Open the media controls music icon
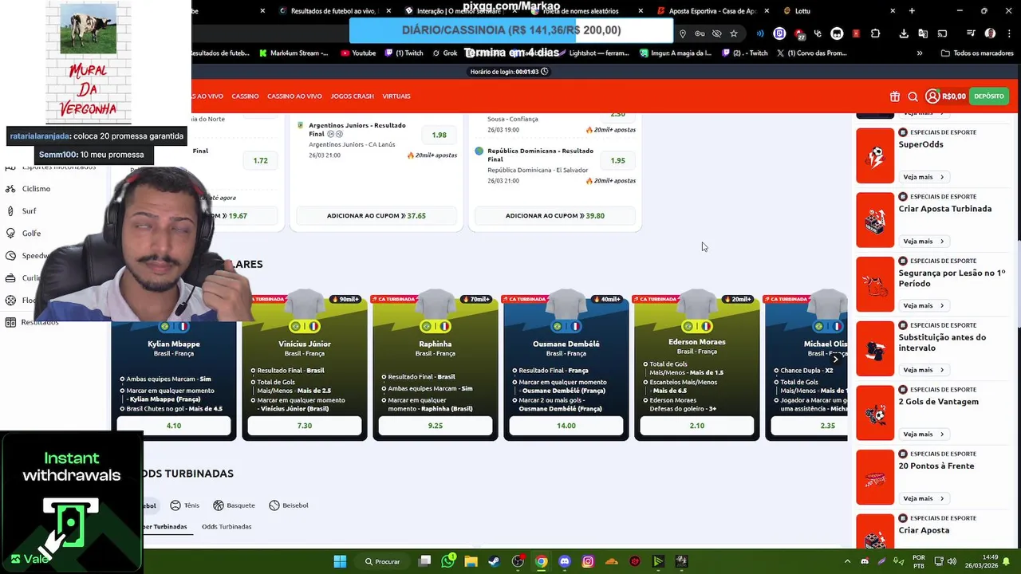 click(971, 33)
